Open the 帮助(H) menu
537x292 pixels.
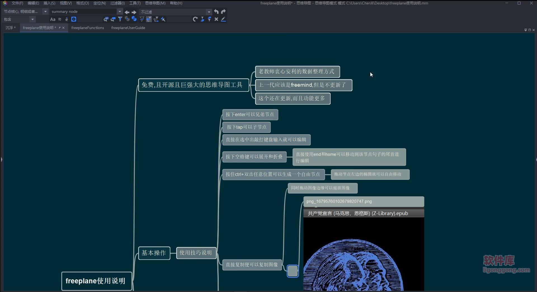pyautogui.click(x=176, y=3)
